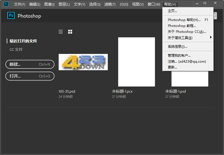The image size is (224, 155).
Task: Click the 新建... button
Action: [x=30, y=64]
